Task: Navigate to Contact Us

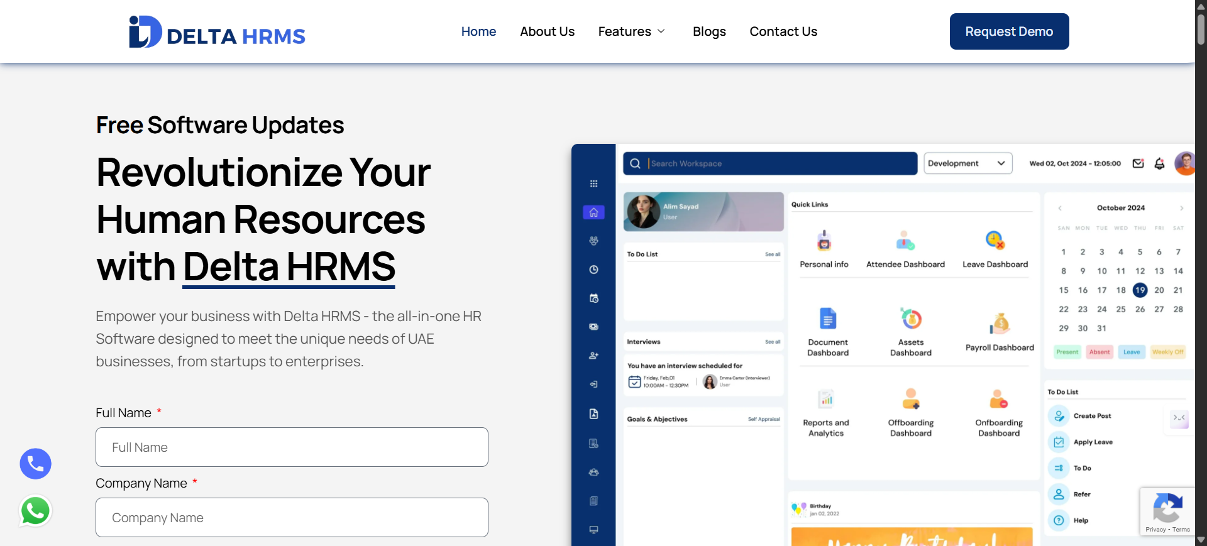Action: pos(783,31)
